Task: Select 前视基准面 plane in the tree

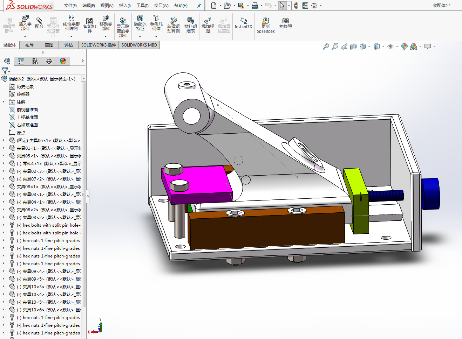Action: click(27, 110)
